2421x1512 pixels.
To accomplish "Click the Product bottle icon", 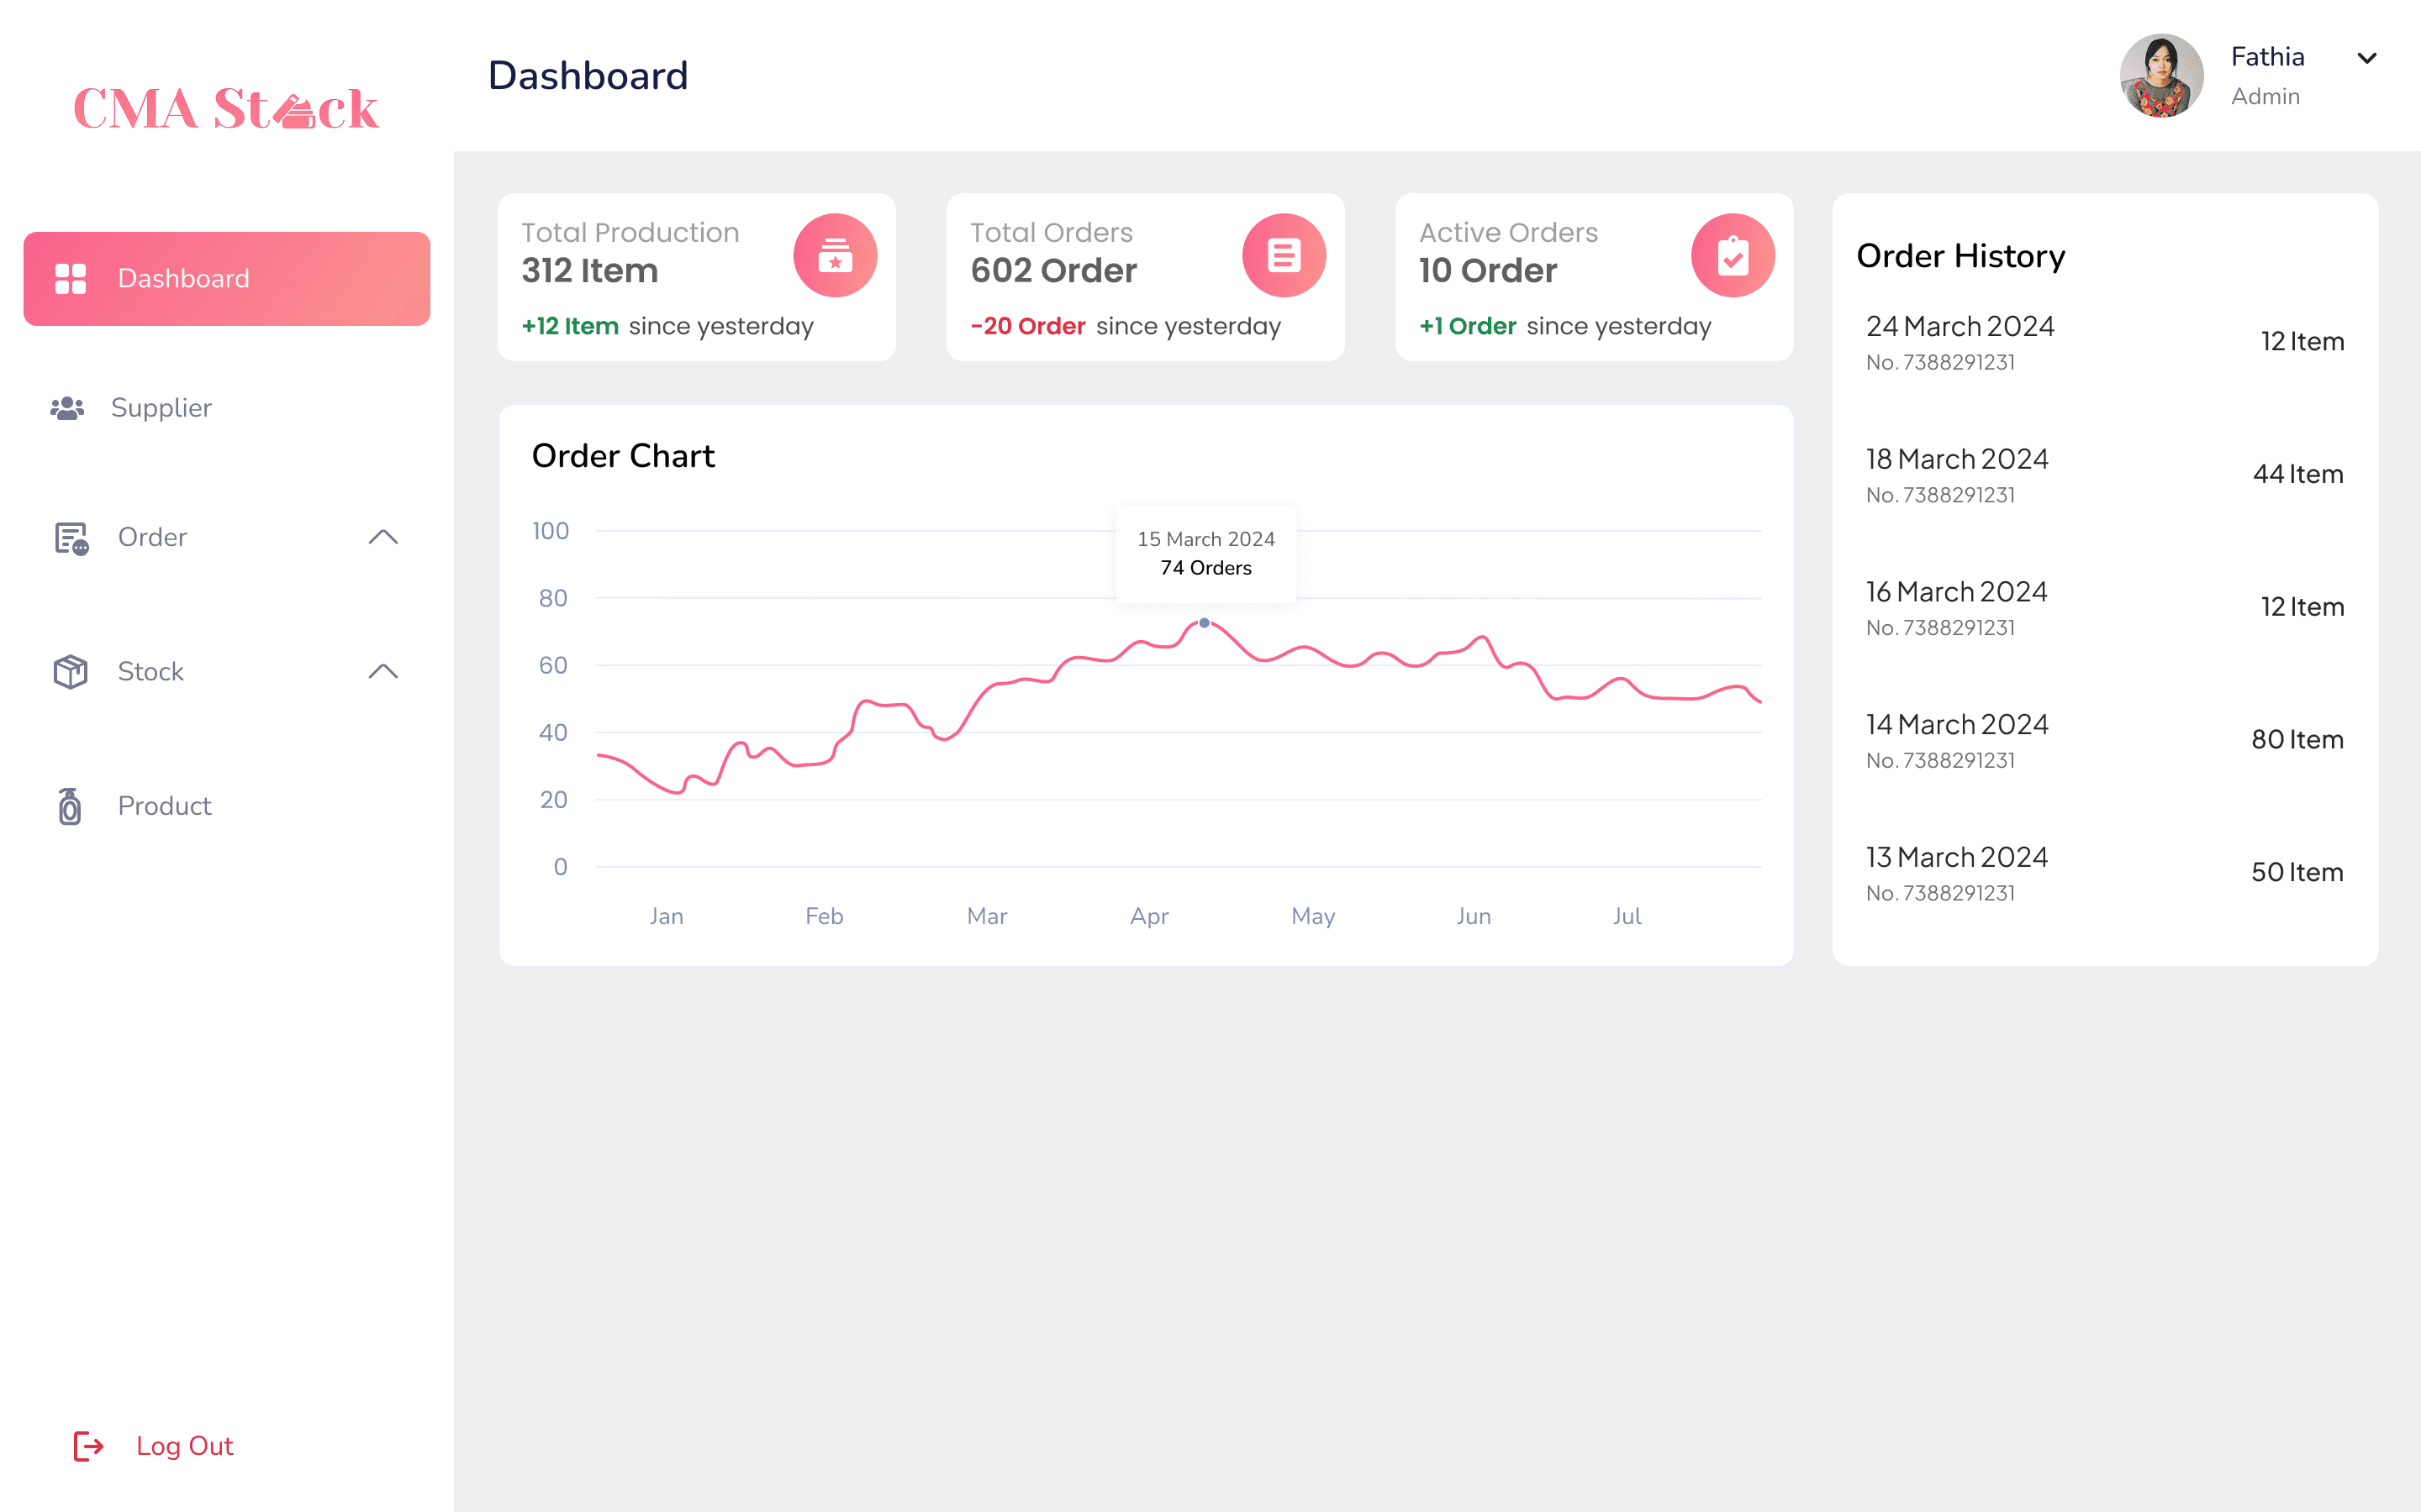I will 70,806.
